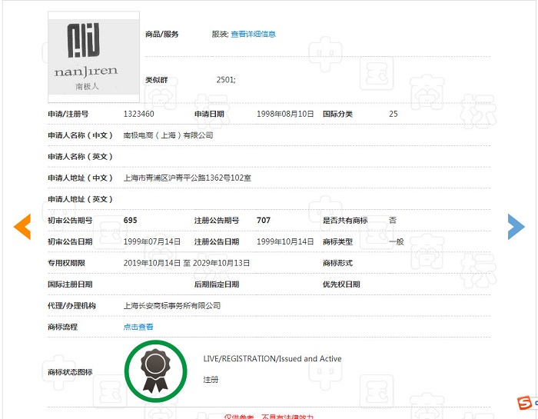The height and width of the screenshot is (419, 538).
Task: Click the exclusive rights period date range
Action: point(187,263)
